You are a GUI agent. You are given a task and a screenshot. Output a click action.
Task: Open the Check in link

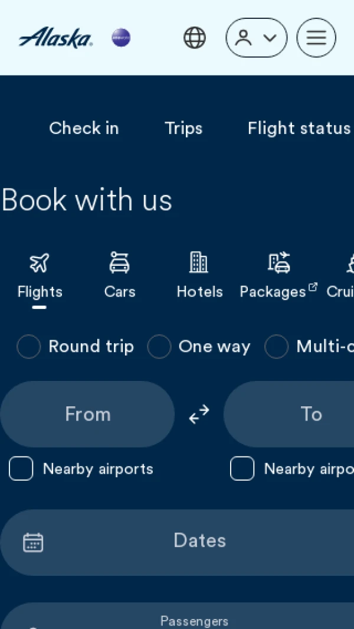(84, 128)
